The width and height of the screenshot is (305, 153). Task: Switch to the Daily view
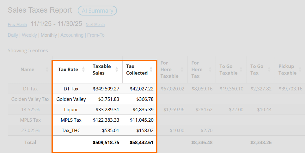(13, 35)
